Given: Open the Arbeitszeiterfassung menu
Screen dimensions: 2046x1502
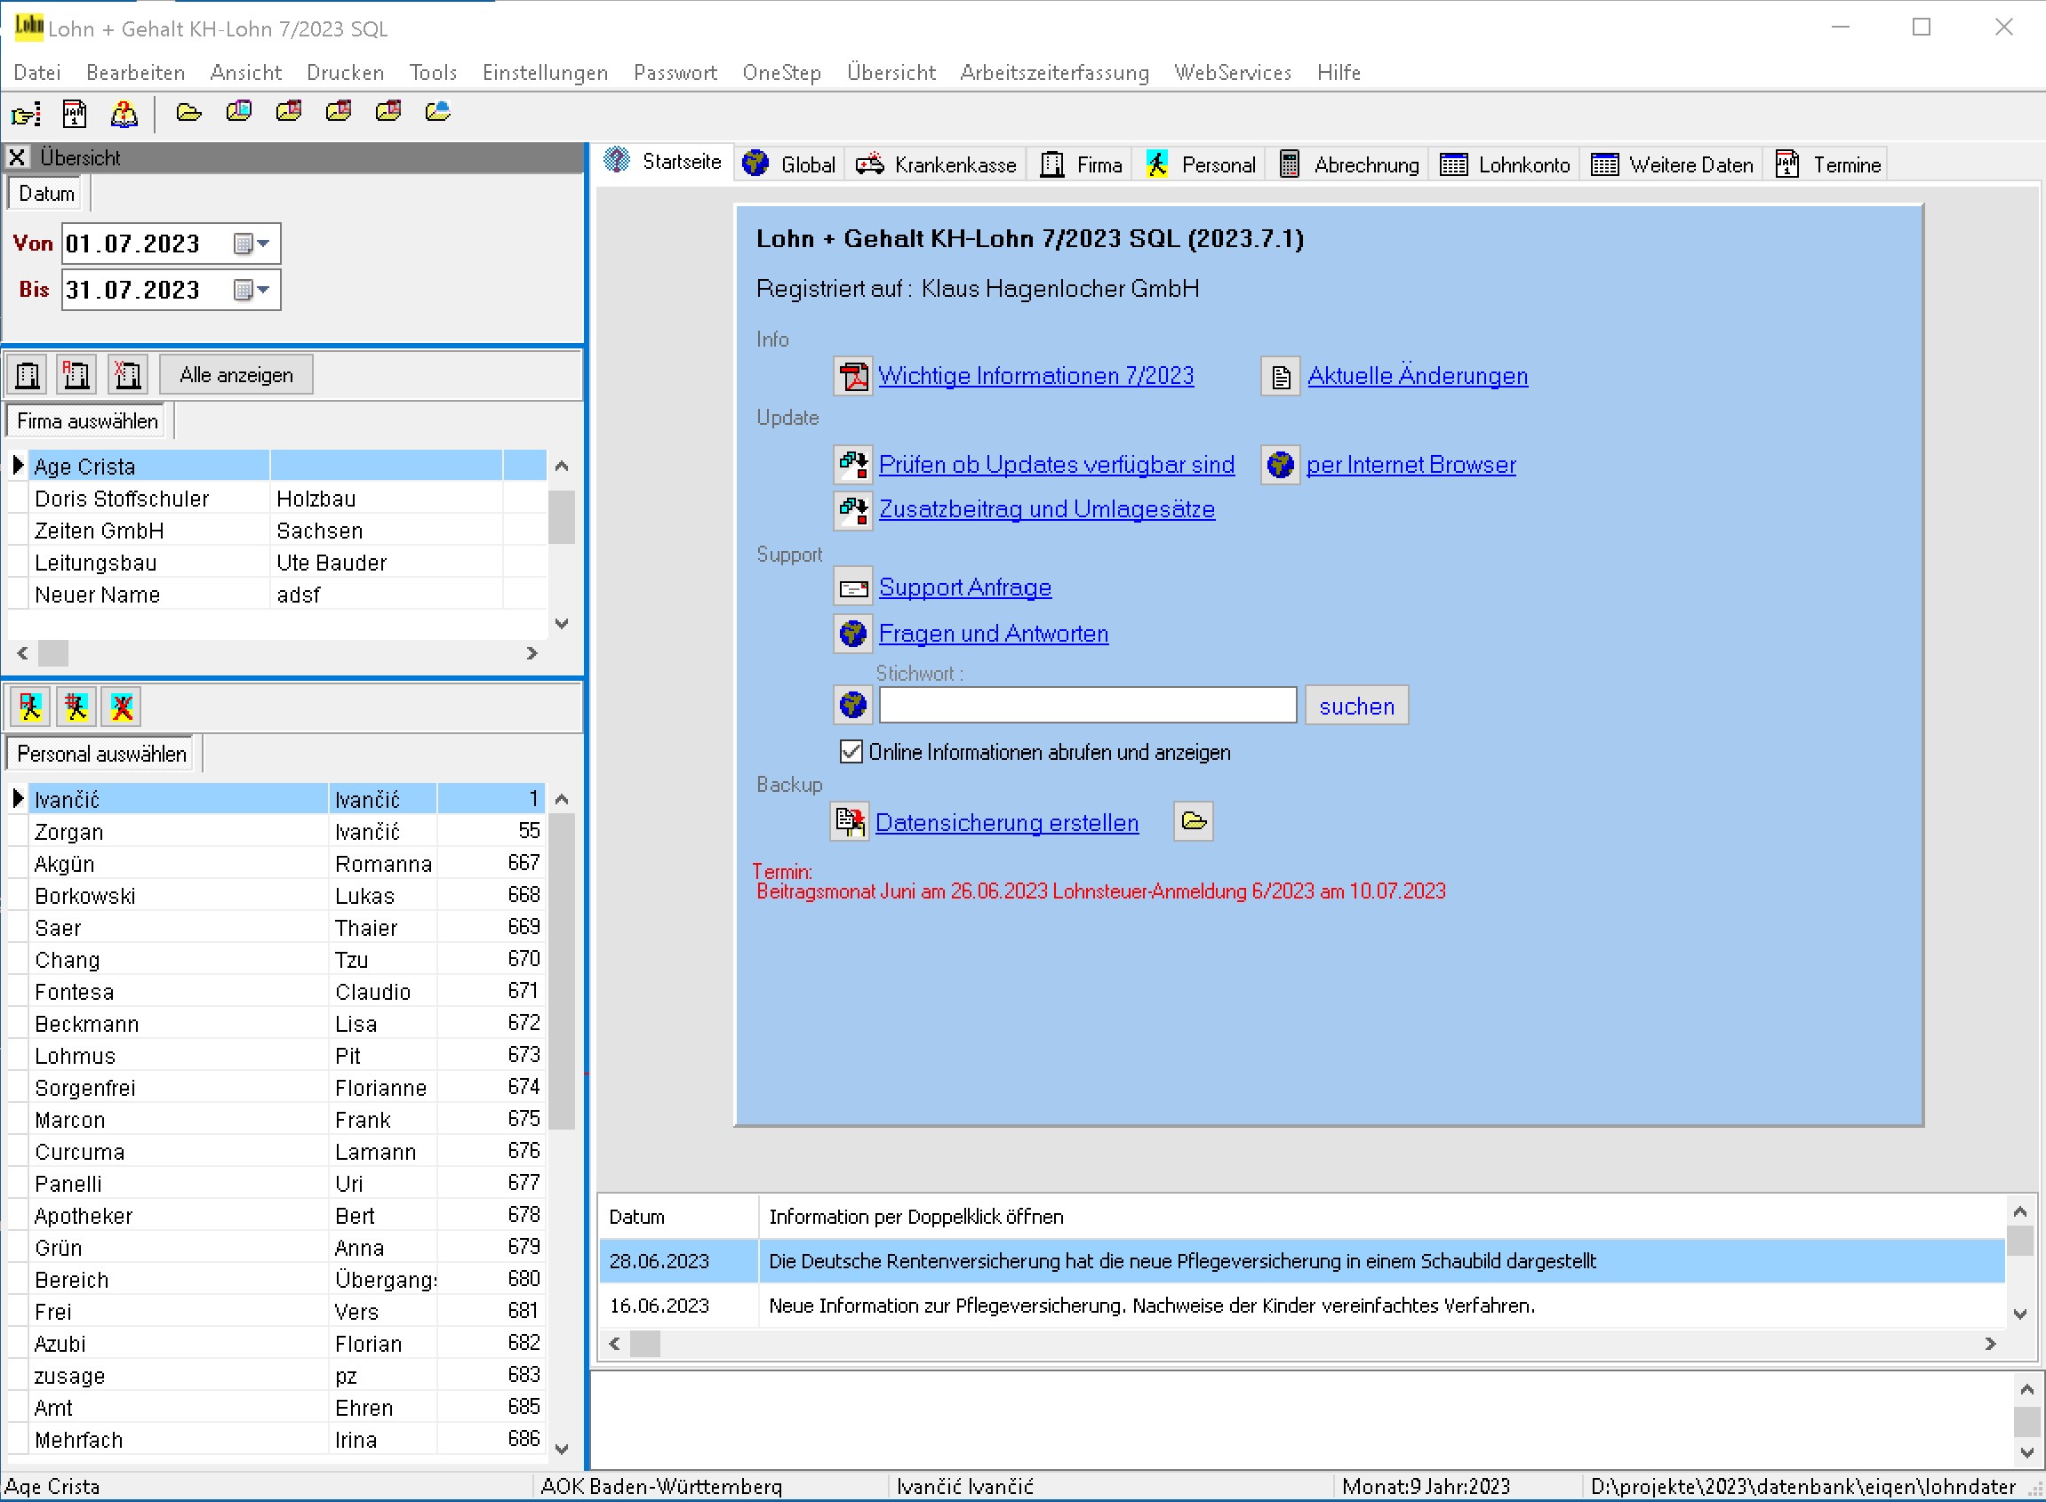Looking at the screenshot, I should 1054,72.
